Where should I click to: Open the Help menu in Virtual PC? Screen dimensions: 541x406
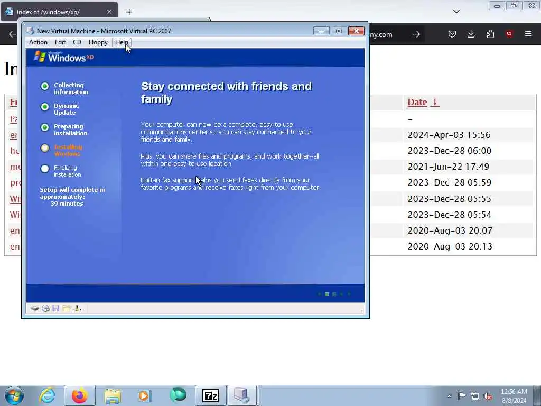point(122,42)
